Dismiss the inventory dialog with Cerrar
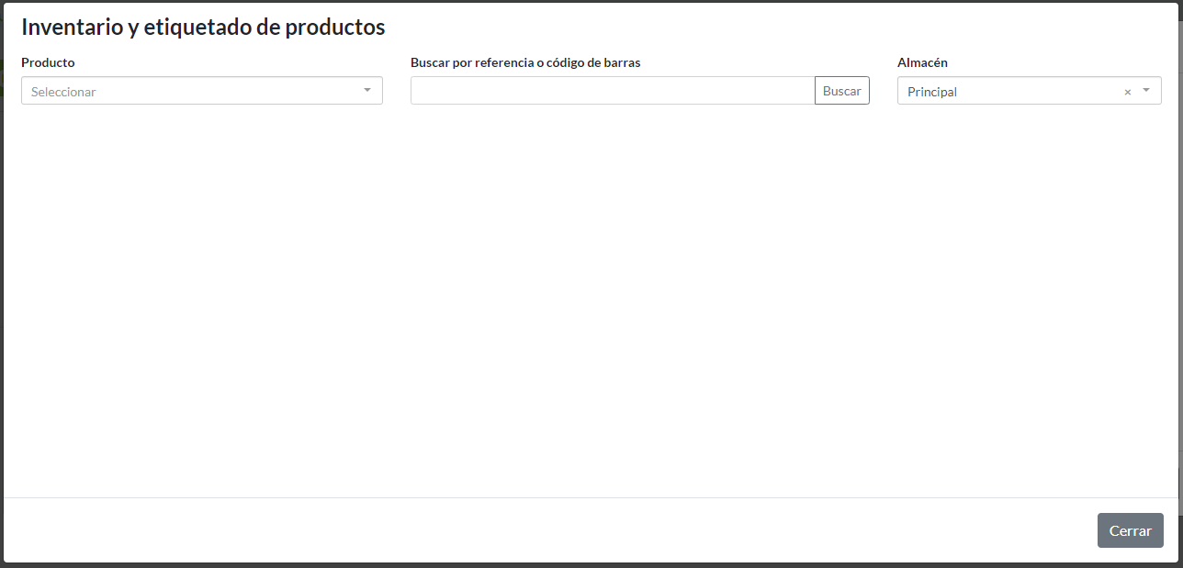The width and height of the screenshot is (1183, 568). pos(1130,530)
